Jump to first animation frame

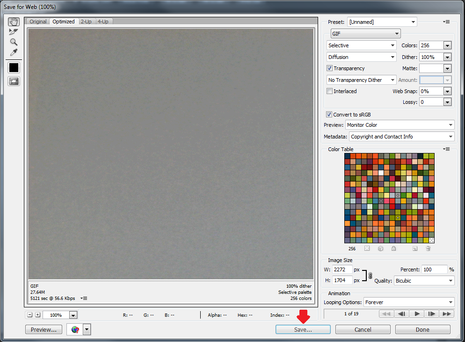click(x=386, y=313)
